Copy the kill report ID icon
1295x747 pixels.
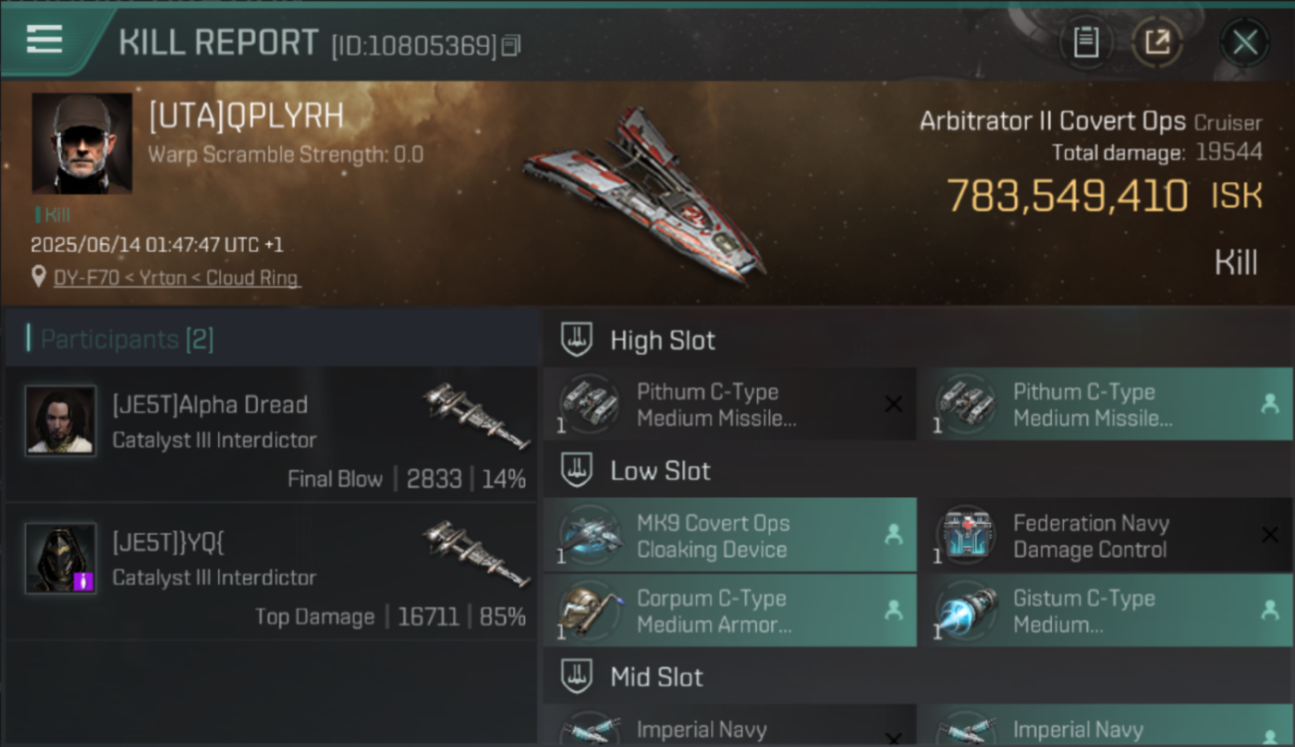pyautogui.click(x=510, y=46)
